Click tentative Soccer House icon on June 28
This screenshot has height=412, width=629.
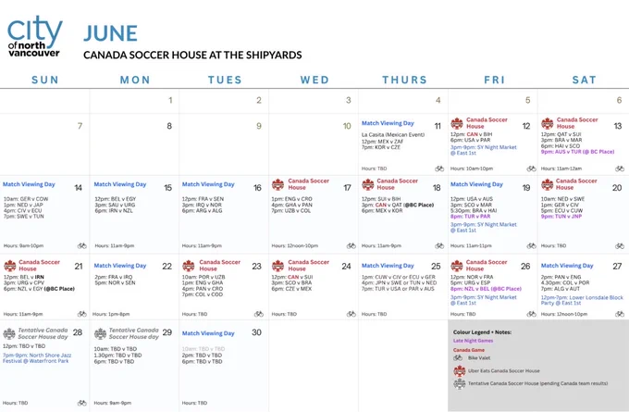(9, 333)
